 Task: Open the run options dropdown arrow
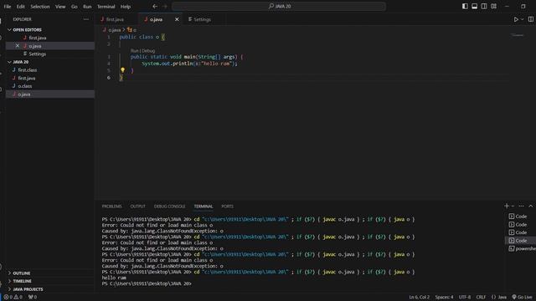pyautogui.click(x=522, y=19)
